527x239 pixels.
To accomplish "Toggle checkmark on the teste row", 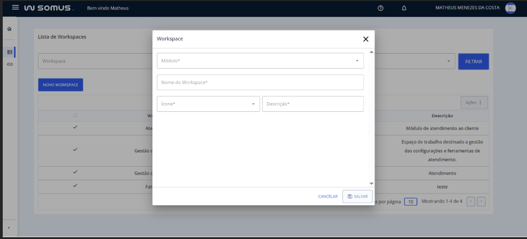I will pos(75,186).
